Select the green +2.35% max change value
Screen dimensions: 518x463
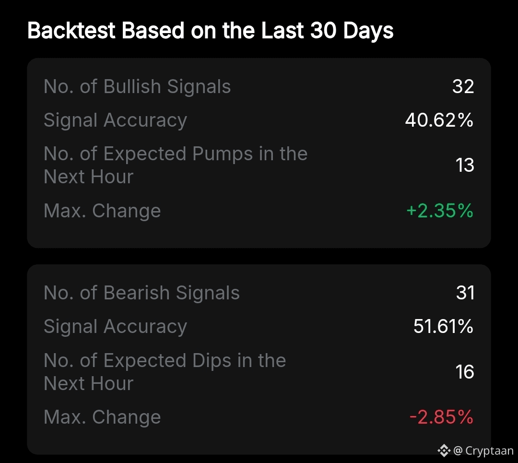pyautogui.click(x=439, y=211)
